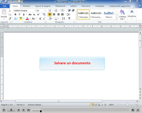Click the copy icon
142x113 pixels.
(x=10, y=14)
